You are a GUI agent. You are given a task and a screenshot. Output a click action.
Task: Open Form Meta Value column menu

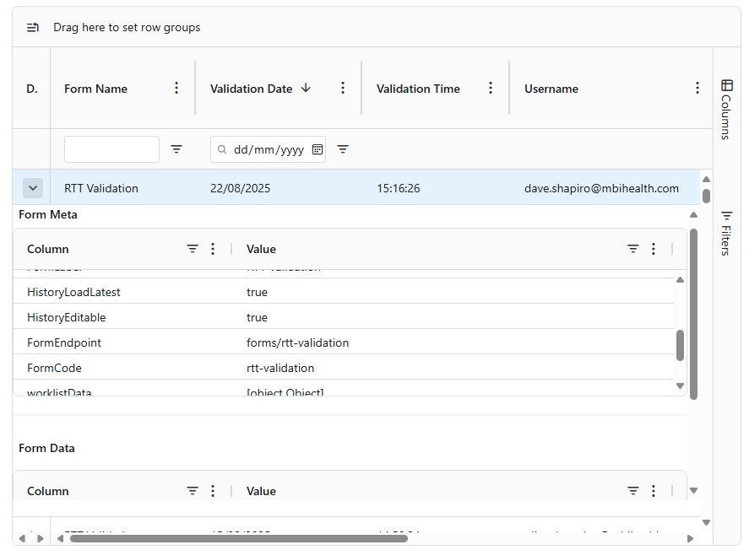[x=653, y=249]
